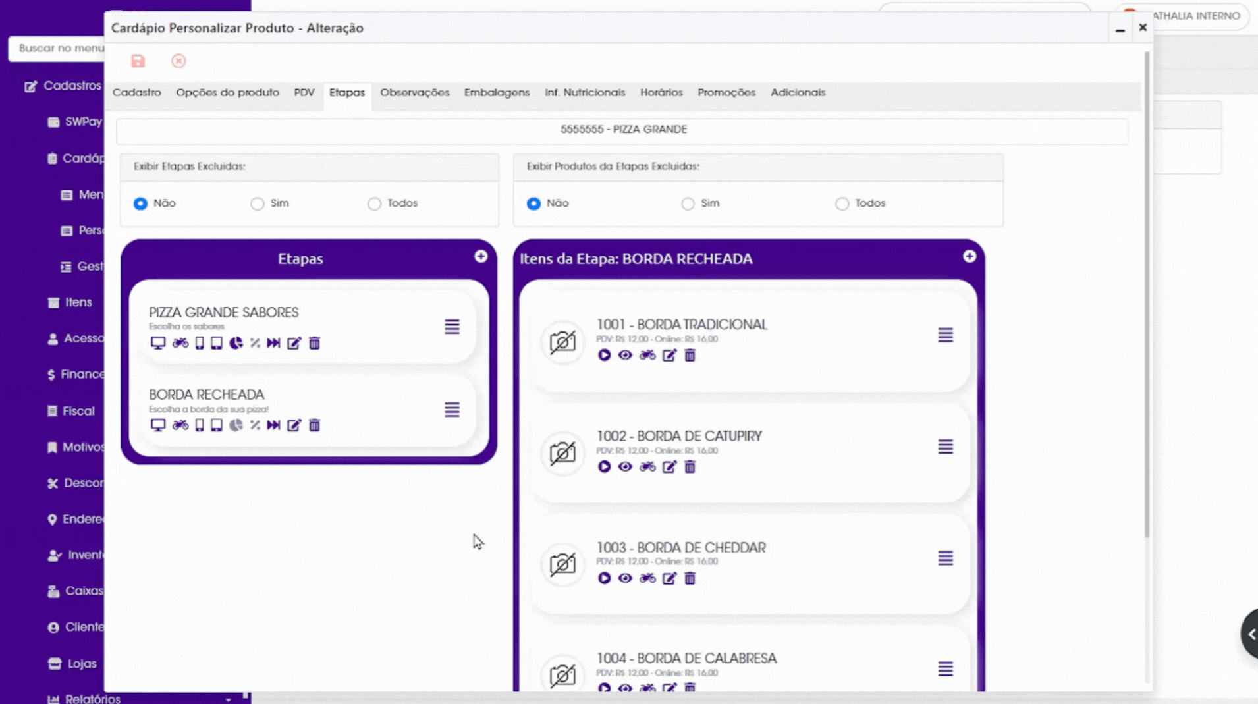
Task: Select Não for Exibir Etapas Excluídas
Action: coord(140,203)
